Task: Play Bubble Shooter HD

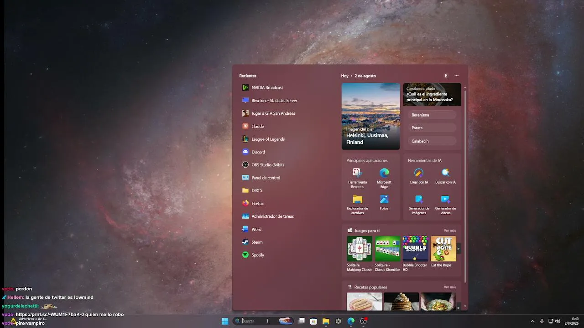Action: pyautogui.click(x=415, y=254)
